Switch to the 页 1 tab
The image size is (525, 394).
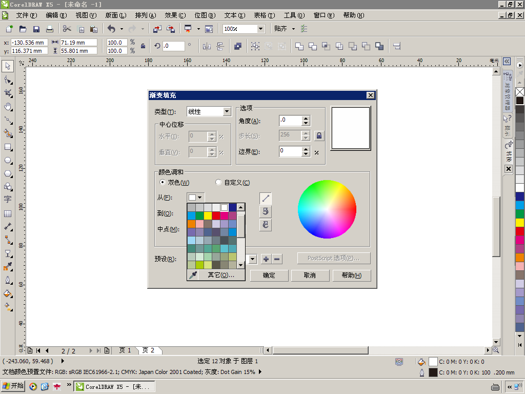[125, 350]
